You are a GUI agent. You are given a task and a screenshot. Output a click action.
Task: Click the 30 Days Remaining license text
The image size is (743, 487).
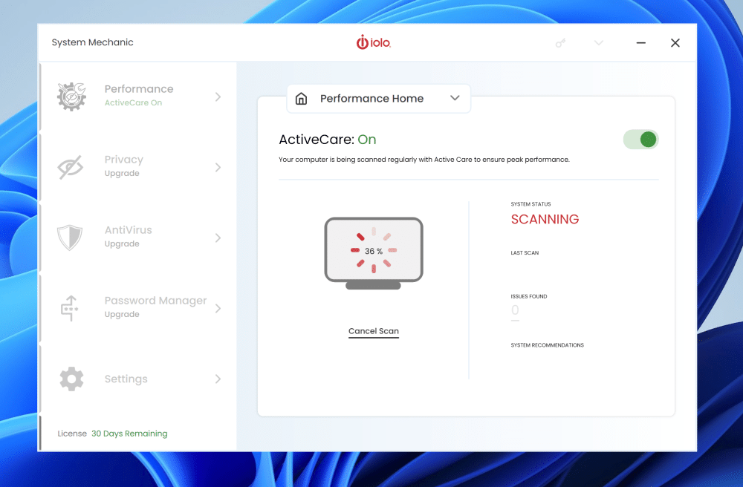coord(129,434)
